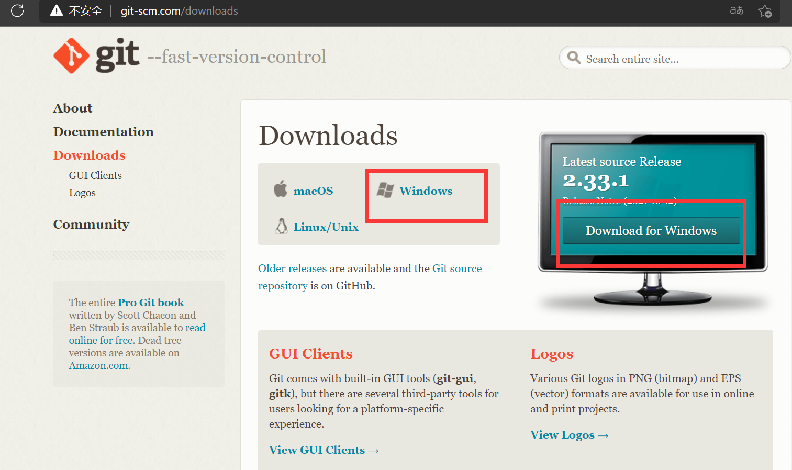Click the git wordmark text logo
The image size is (792, 470).
tap(118, 54)
